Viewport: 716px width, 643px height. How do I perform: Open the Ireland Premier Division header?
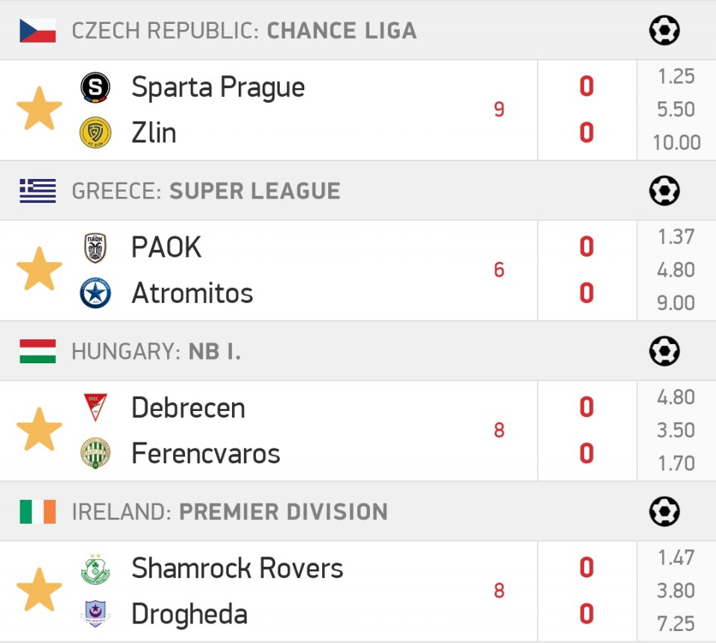point(230,512)
